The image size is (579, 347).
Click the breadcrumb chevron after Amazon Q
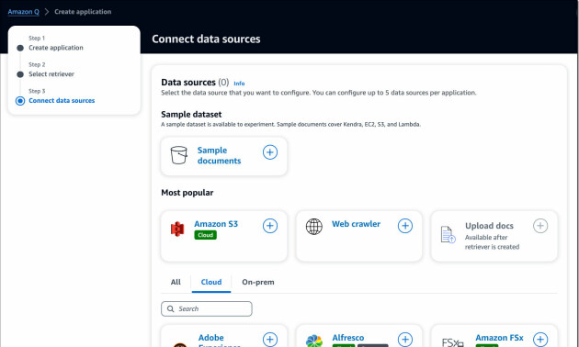(x=47, y=12)
